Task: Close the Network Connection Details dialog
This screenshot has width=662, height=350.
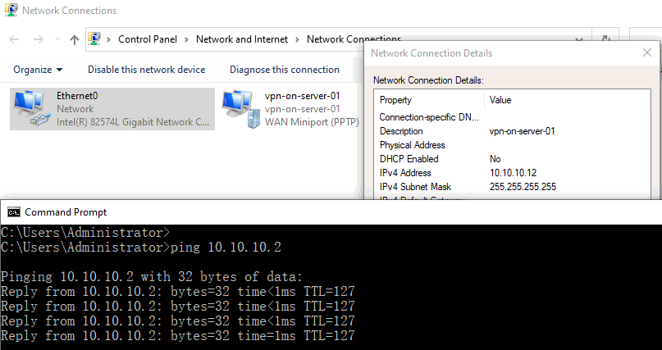Action: [646, 52]
